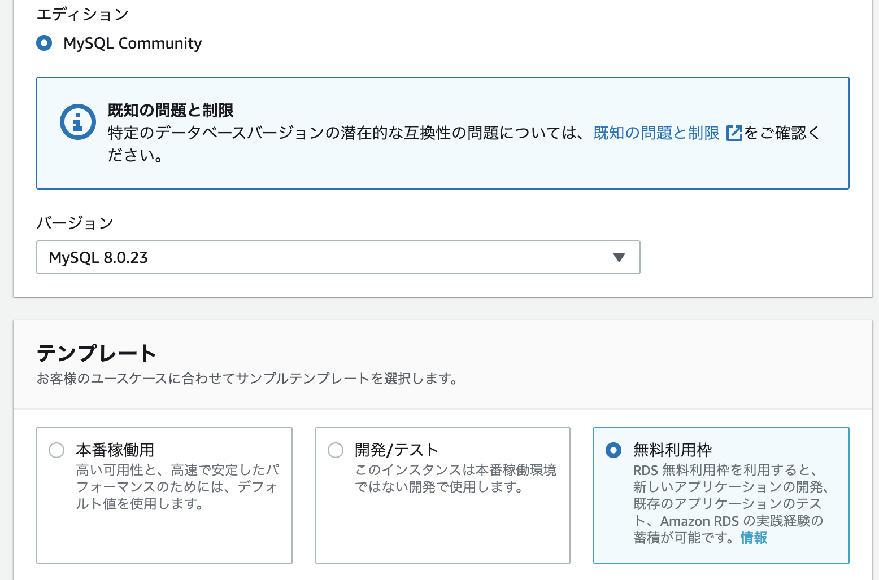Choose the 開発/テスト template radio button
Image resolution: width=879 pixels, height=580 pixels.
pos(336,450)
